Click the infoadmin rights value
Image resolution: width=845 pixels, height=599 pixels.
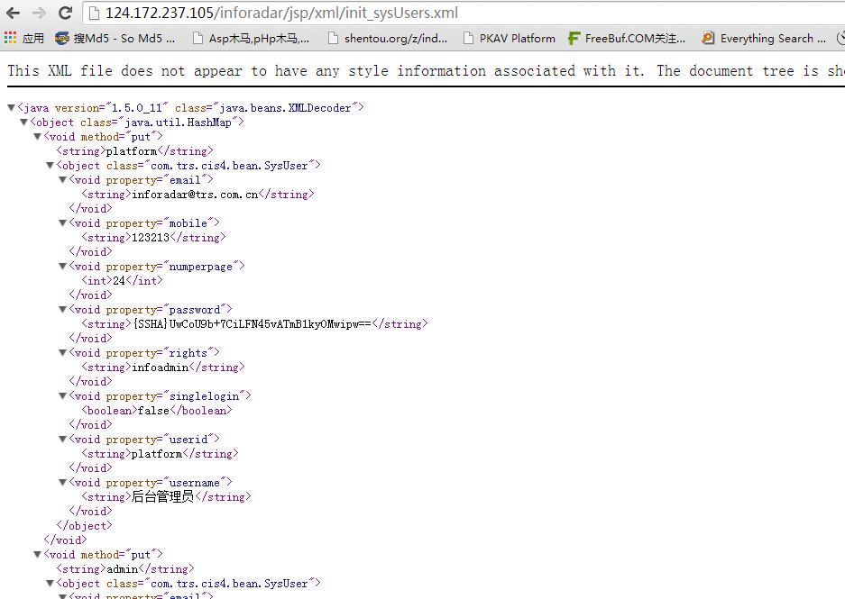click(x=160, y=367)
